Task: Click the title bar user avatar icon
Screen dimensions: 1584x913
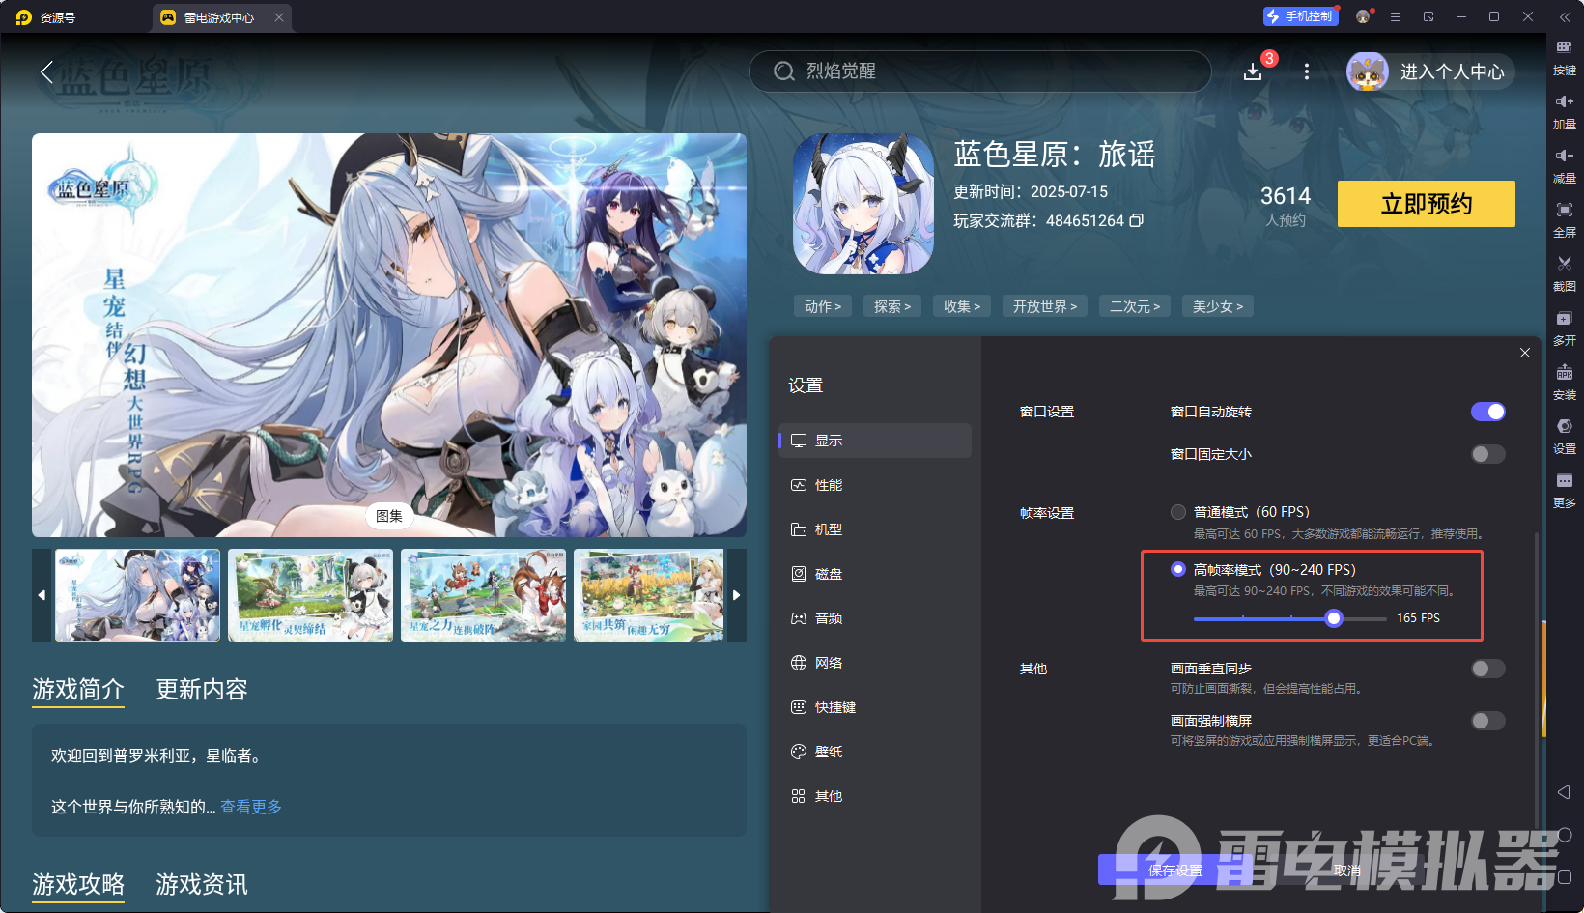Action: point(1364,16)
